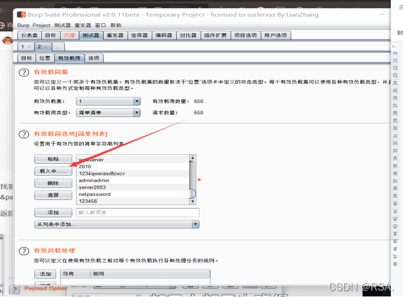403x297 pixels.
Task: Open help for 有效负载处理 section
Action: click(24, 251)
